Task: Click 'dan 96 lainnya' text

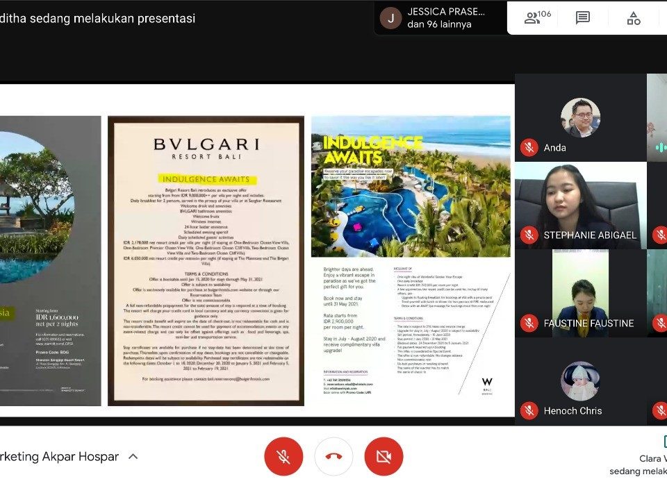Action: [439, 24]
